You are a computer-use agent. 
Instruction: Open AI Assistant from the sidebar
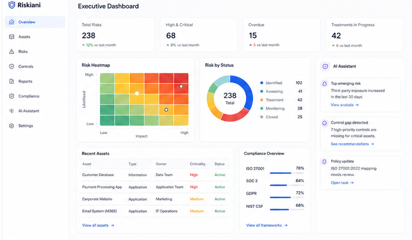pyautogui.click(x=35, y=111)
